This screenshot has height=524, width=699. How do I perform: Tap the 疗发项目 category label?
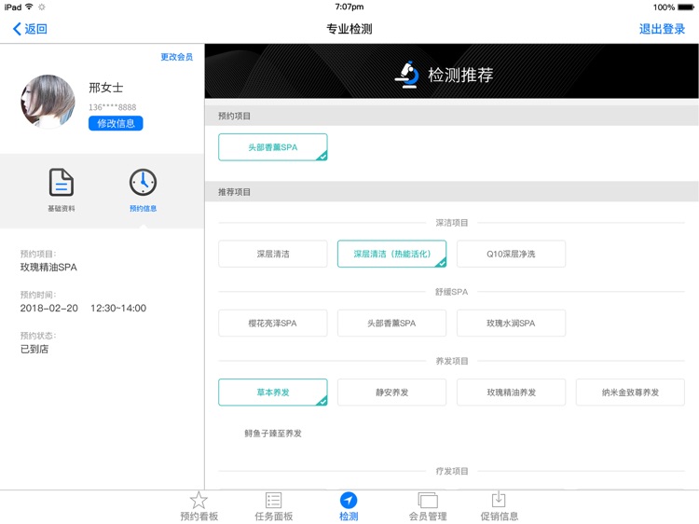pyautogui.click(x=452, y=471)
